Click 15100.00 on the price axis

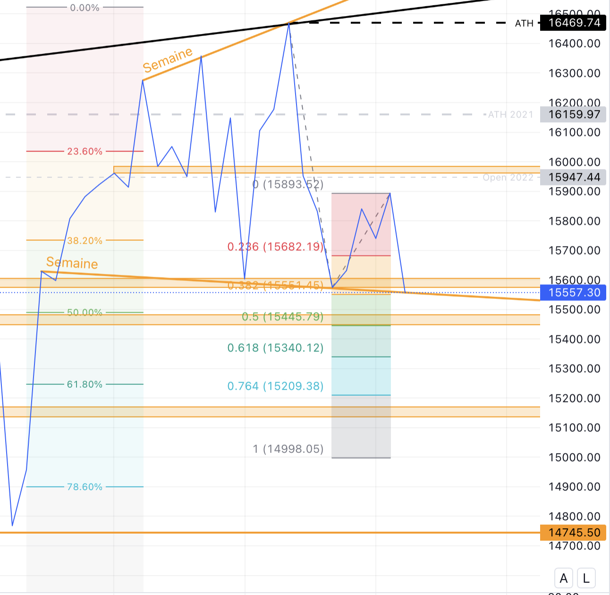pos(574,428)
